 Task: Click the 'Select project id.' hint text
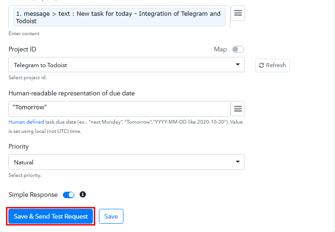tap(28, 77)
